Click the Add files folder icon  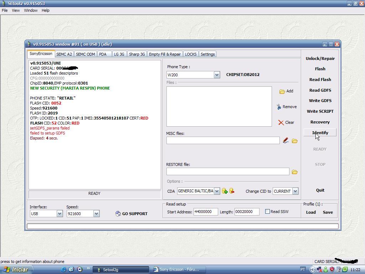point(282,91)
